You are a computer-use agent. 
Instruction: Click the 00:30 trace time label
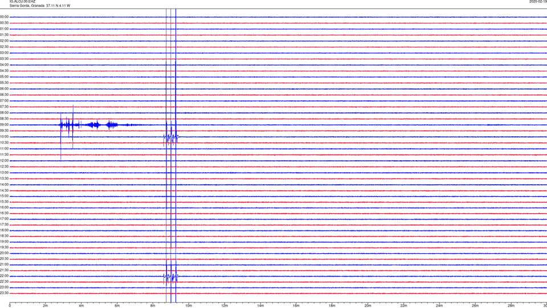(x=4, y=23)
